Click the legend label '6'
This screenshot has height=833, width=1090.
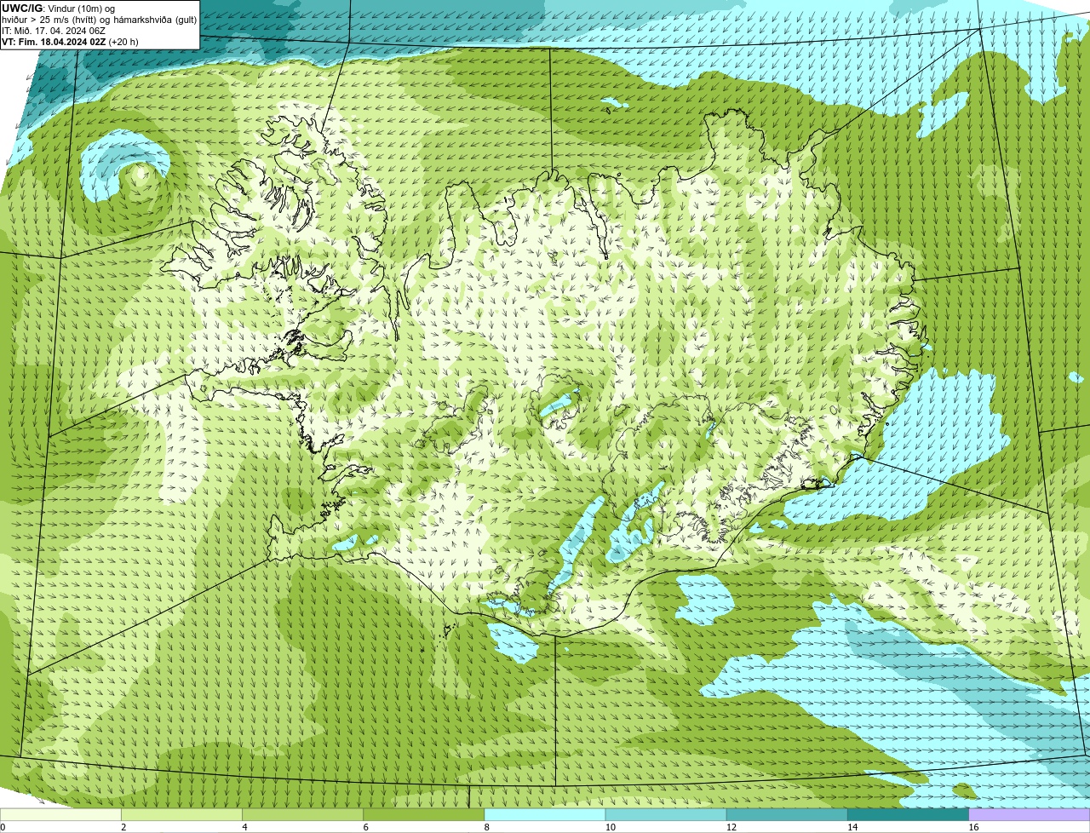click(365, 827)
